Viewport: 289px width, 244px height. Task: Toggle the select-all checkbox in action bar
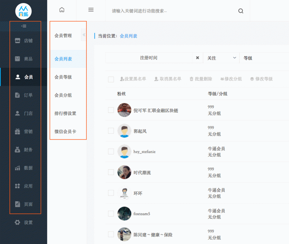click(x=111, y=79)
